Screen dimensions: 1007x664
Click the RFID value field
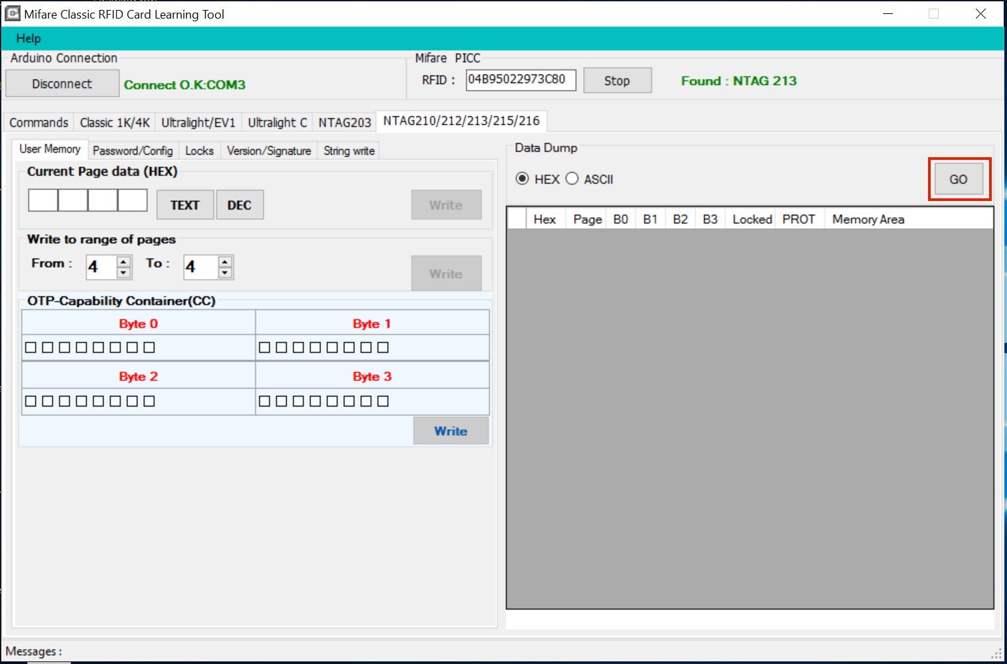point(521,80)
